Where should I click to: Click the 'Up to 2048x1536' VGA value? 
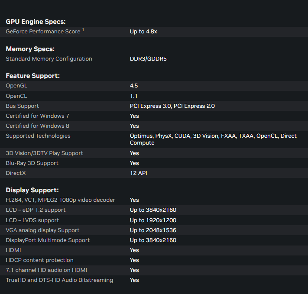pyautogui.click(x=153, y=230)
